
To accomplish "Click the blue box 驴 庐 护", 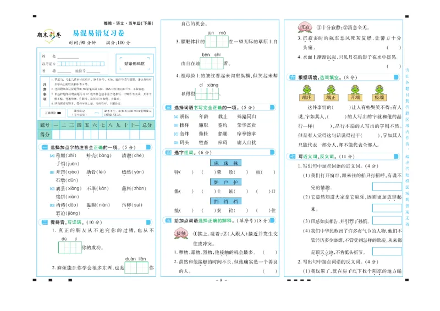I will pyautogui.click(x=226, y=182).
